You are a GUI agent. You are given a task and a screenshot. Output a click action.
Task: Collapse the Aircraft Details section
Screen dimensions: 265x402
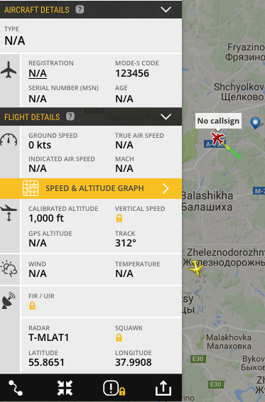click(166, 9)
